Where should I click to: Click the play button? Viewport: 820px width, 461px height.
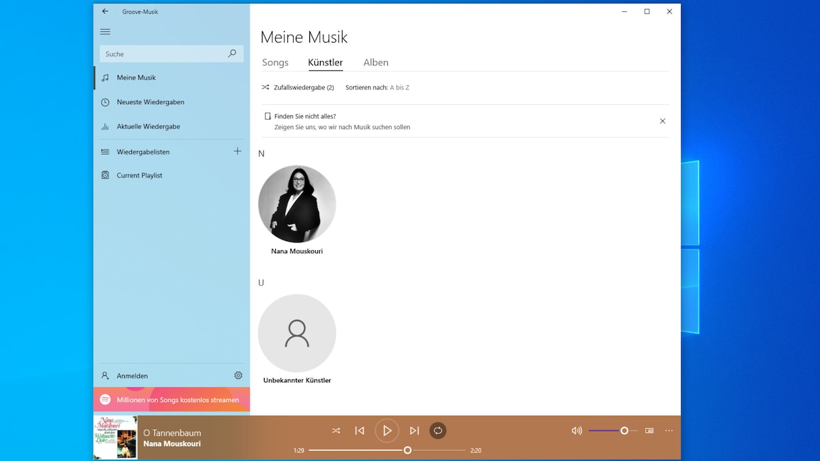click(x=387, y=431)
